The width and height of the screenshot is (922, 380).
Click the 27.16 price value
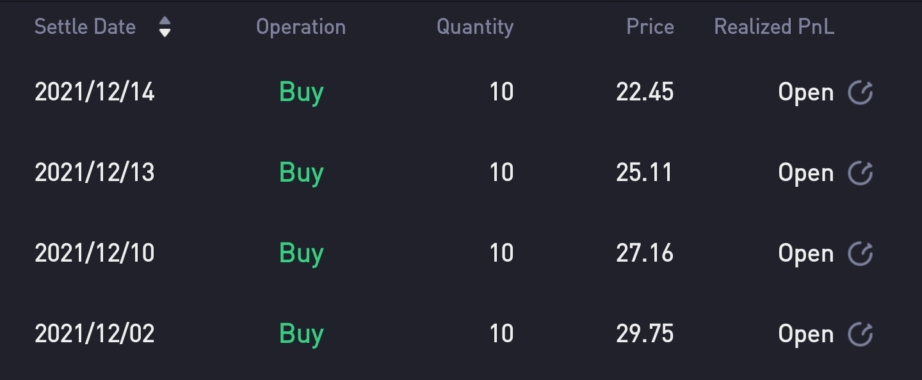pos(645,253)
